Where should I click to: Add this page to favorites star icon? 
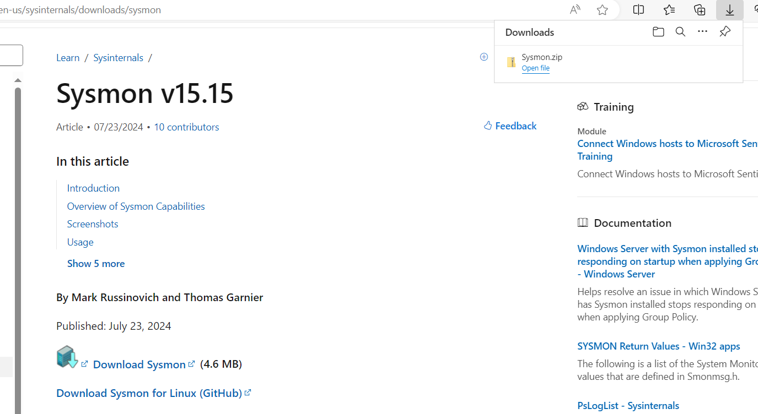(603, 10)
